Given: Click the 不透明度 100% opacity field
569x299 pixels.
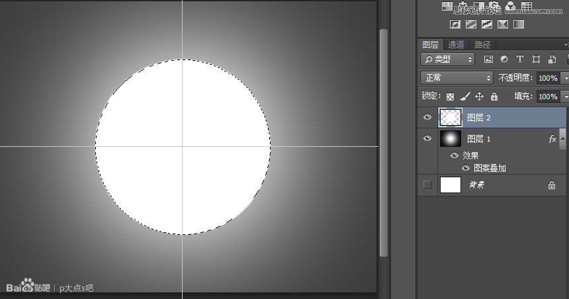Looking at the screenshot, I should click(547, 78).
